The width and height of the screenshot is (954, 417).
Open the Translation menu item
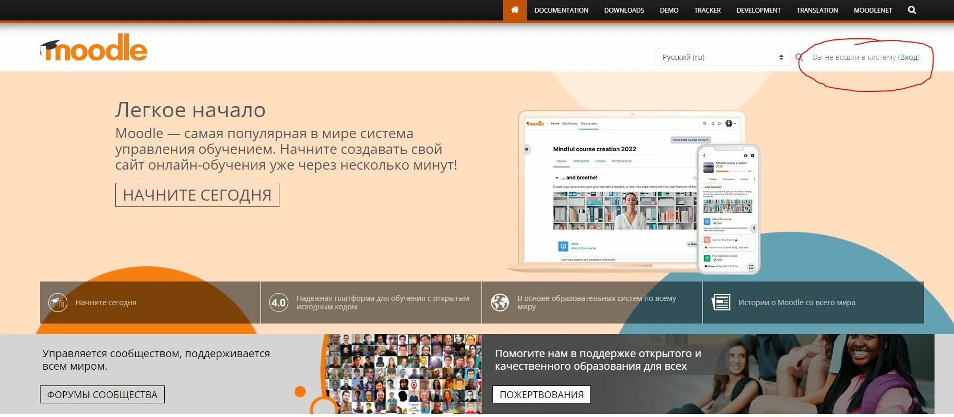point(817,10)
